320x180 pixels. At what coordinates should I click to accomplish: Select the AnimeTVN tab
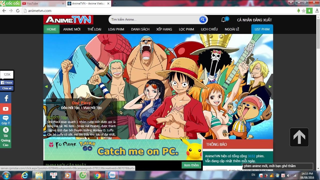pyautogui.click(x=88, y=3)
